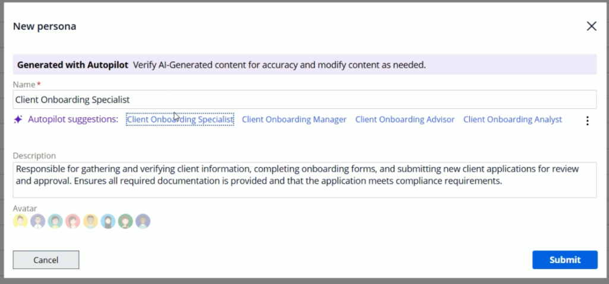This screenshot has height=284, width=609.
Task: Select the fifth avatar with orange background
Action: [x=90, y=222]
